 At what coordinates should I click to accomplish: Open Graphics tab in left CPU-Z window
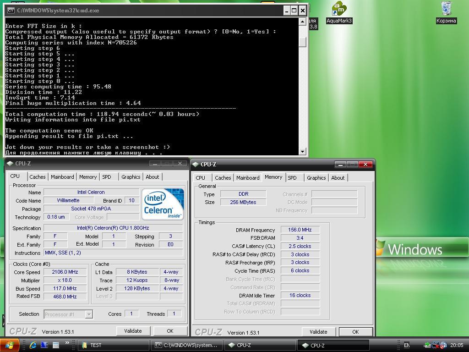[131, 177]
